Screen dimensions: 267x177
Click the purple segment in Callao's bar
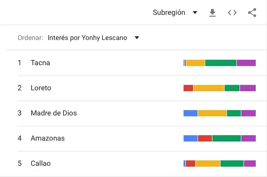coord(250,164)
